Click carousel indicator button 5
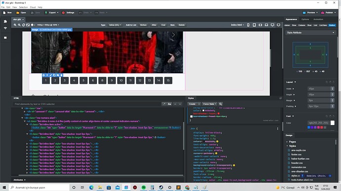341x191 pixels. [x=84, y=81]
